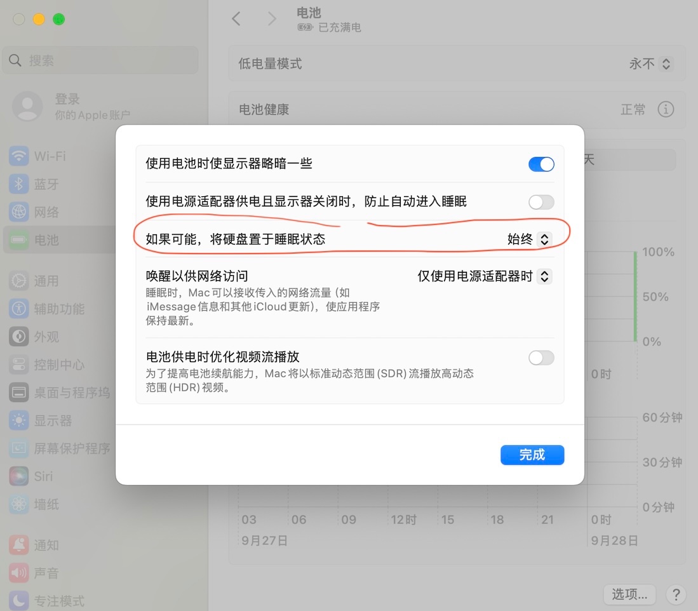Open the 显示器 display icon
698x611 pixels.
18,420
